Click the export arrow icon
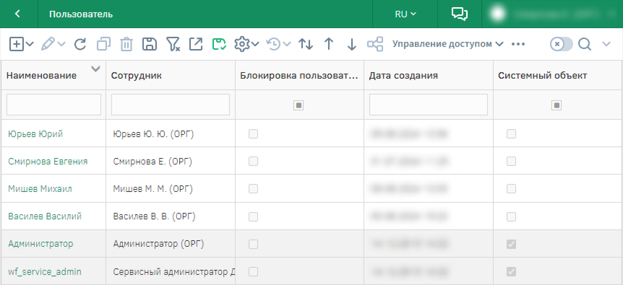 click(x=196, y=44)
